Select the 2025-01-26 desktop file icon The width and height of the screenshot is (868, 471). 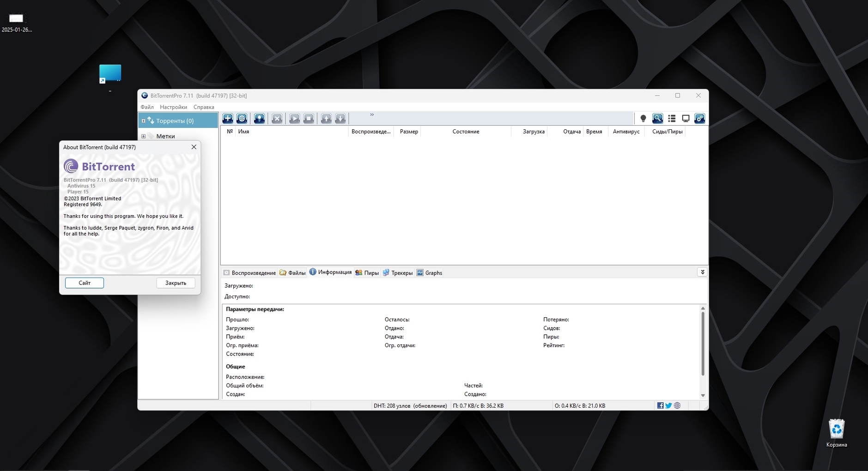(x=17, y=22)
